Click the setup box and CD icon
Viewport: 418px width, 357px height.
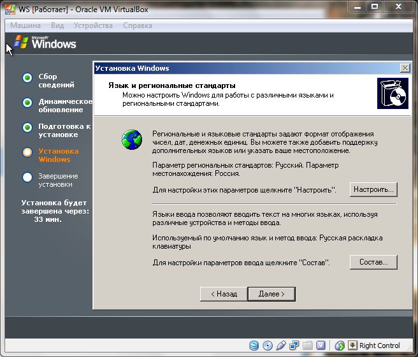coord(393,93)
